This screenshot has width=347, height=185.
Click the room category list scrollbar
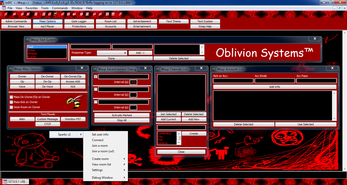[x=179, y=138]
